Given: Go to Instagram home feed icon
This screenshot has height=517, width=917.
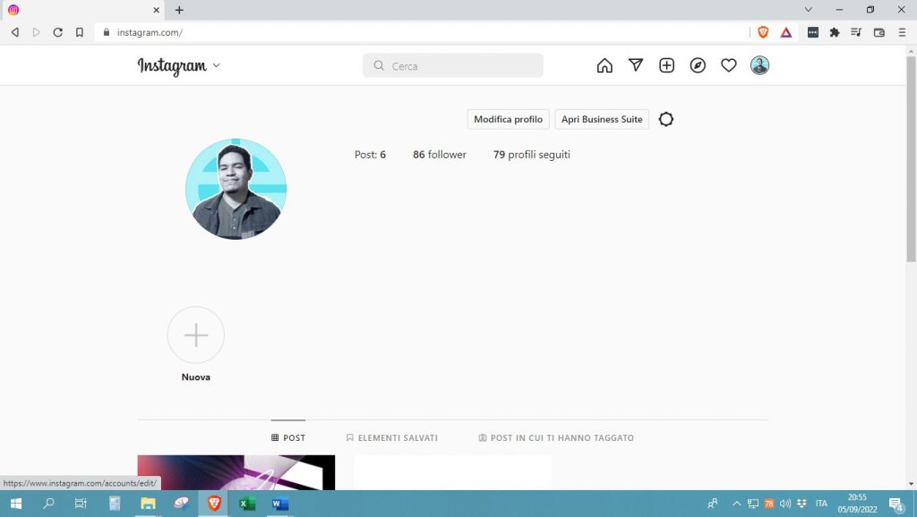Looking at the screenshot, I should tap(604, 65).
